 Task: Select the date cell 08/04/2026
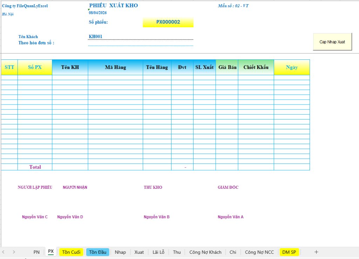(x=98, y=13)
